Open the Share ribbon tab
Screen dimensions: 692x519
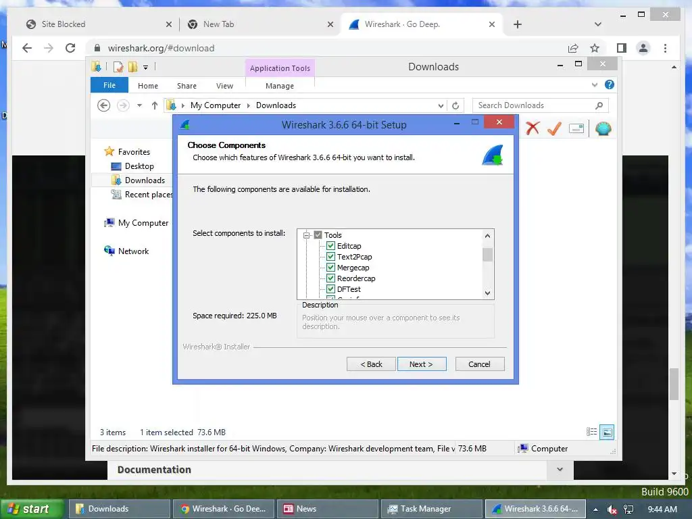187,86
